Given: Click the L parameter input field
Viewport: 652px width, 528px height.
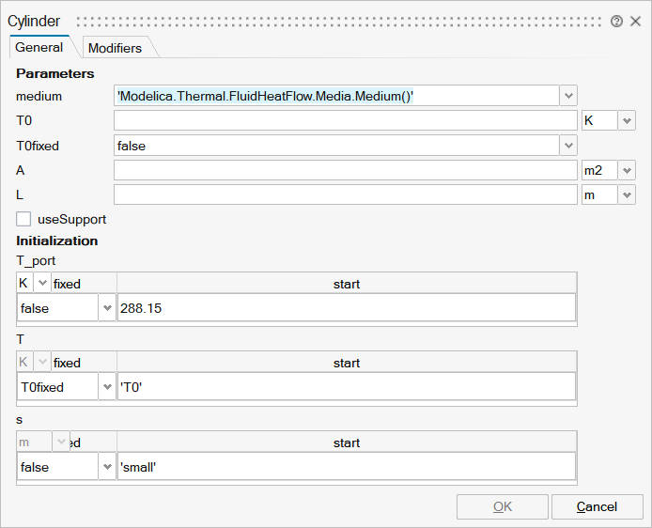Looking at the screenshot, I should [345, 194].
